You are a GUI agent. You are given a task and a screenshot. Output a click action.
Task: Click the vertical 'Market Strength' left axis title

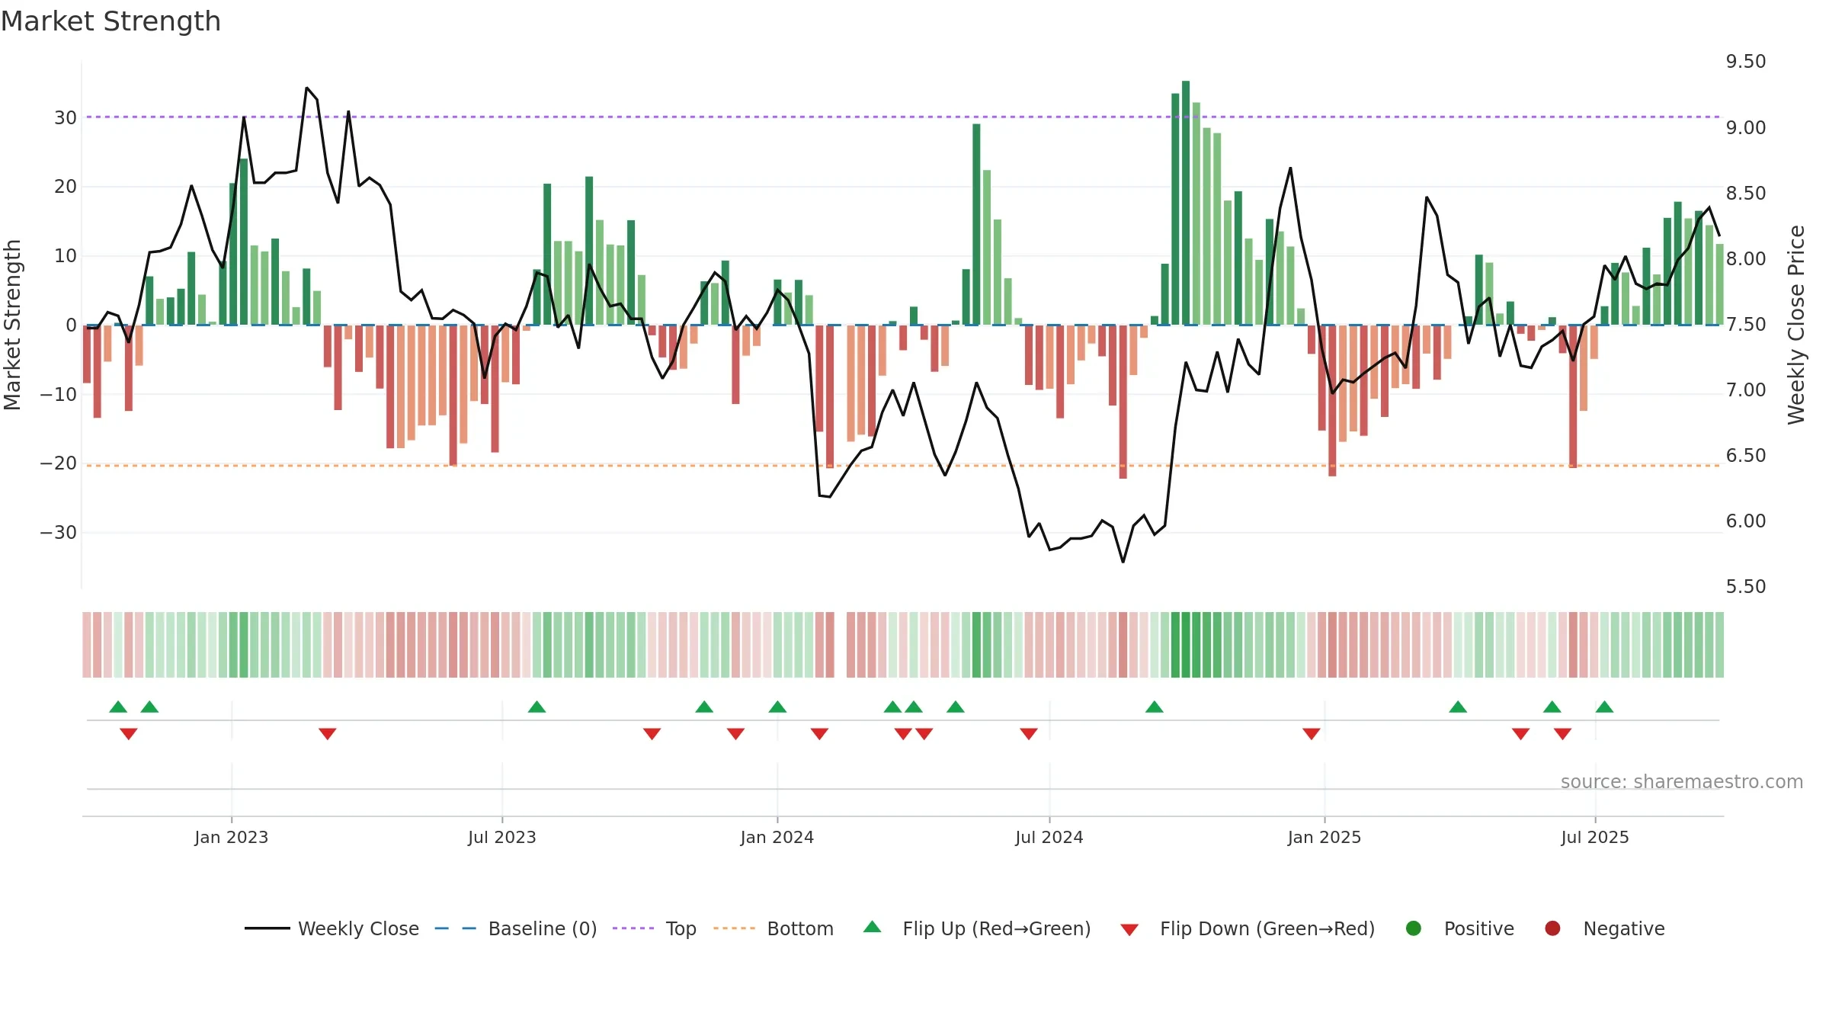pos(12,325)
